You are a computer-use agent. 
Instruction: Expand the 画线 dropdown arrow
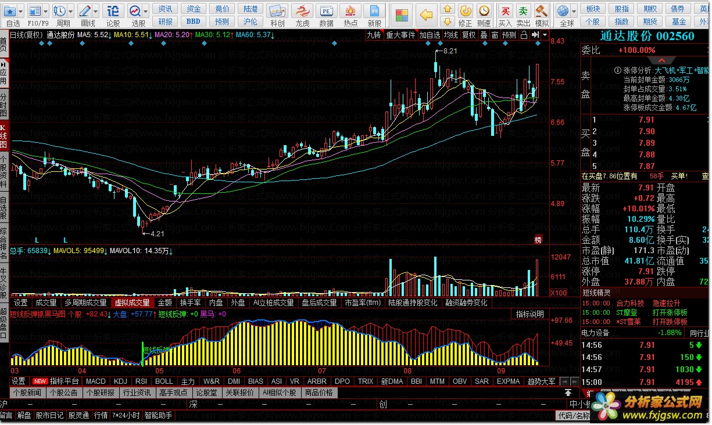95,11
